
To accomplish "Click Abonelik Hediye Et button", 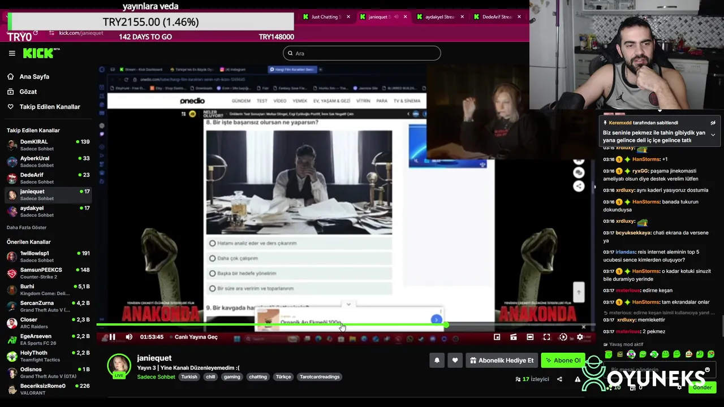I will [502, 360].
